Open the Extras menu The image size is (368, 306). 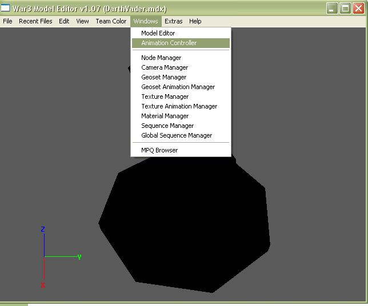[x=174, y=21]
